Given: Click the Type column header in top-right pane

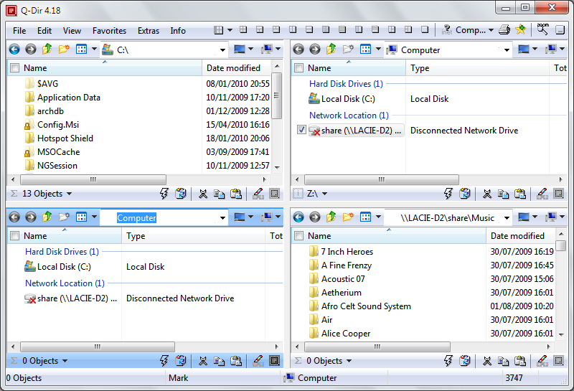Looking at the screenshot, I should [420, 68].
